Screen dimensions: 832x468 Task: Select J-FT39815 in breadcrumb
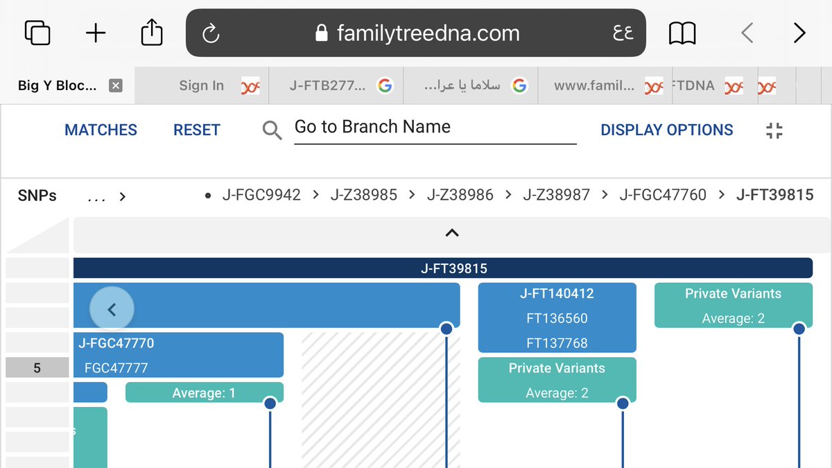click(x=775, y=196)
